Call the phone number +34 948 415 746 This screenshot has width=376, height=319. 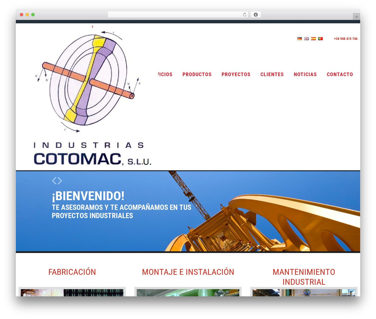pos(346,39)
